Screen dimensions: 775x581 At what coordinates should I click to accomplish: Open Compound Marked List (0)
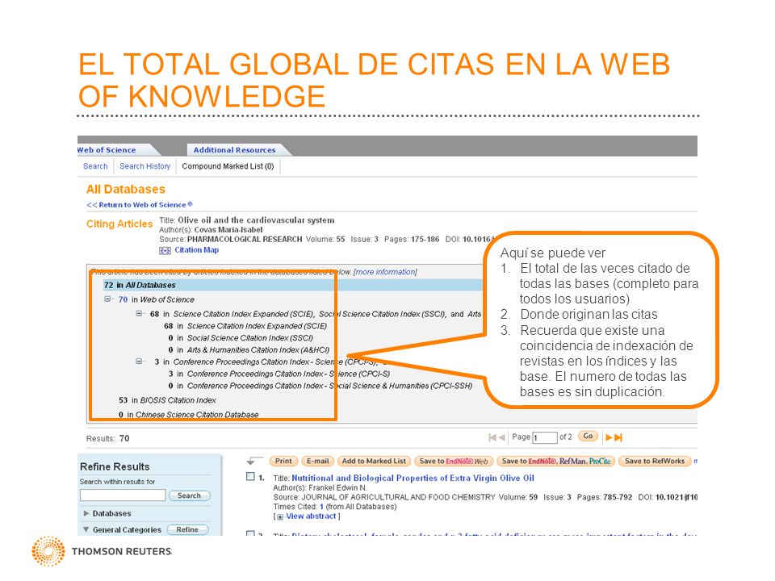click(228, 166)
